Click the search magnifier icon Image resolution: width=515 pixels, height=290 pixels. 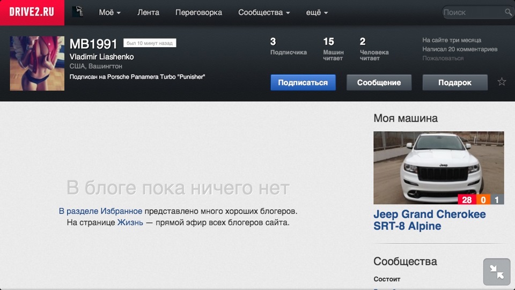[508, 12]
